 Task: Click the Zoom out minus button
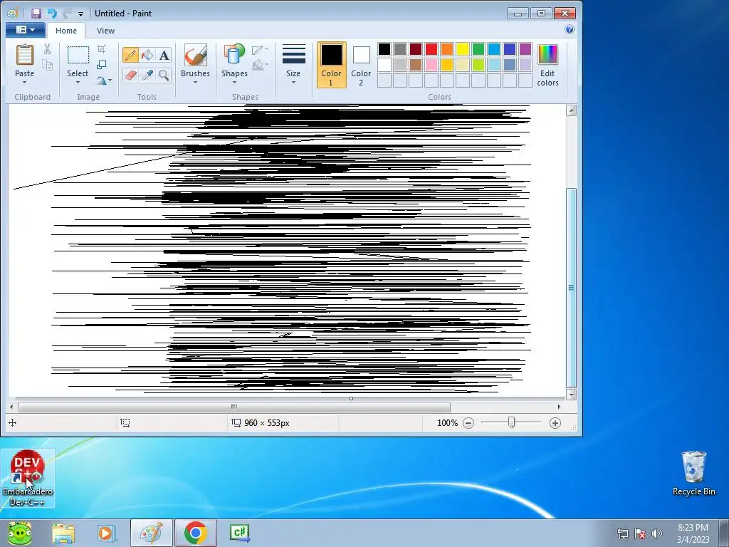[x=468, y=423]
